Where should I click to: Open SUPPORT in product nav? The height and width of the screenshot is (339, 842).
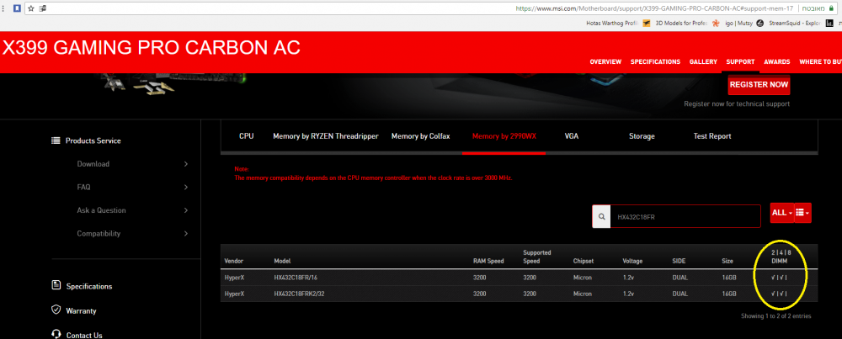click(740, 61)
